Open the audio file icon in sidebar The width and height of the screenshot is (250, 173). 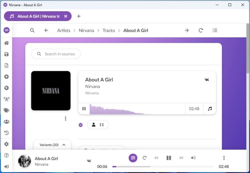7,66
